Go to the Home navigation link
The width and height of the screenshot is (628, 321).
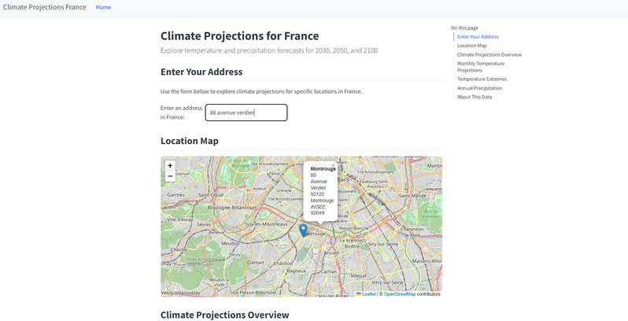(x=103, y=7)
